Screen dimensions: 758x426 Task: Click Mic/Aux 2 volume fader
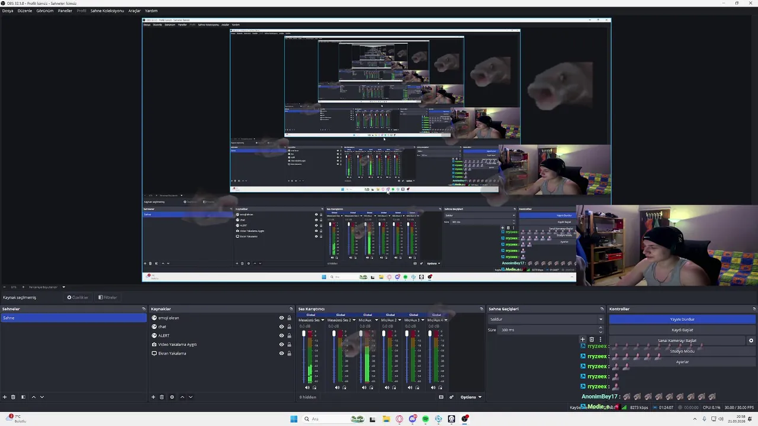click(384, 334)
